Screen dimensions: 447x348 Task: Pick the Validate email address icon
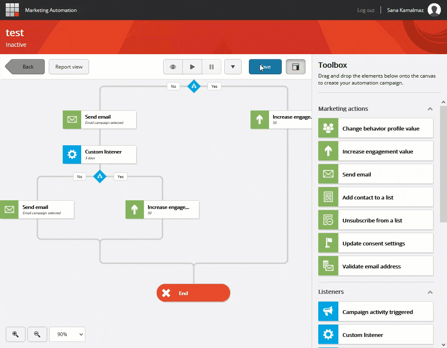pyautogui.click(x=328, y=266)
